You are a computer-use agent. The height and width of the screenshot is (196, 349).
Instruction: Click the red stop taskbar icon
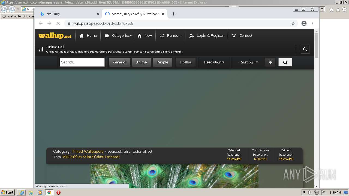[58, 192]
